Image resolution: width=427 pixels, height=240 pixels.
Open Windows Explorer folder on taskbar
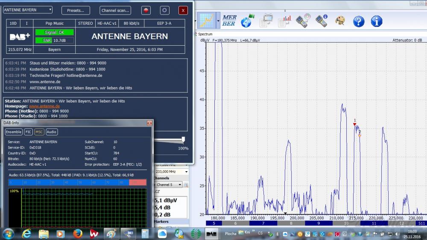coord(44,234)
